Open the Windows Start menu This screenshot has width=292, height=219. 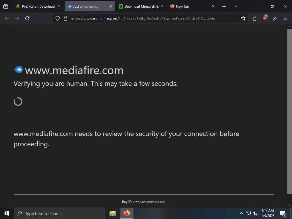[x=7, y=213]
